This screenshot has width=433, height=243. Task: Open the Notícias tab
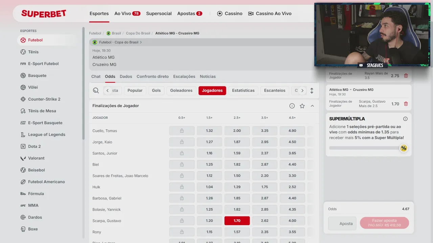coord(208,77)
